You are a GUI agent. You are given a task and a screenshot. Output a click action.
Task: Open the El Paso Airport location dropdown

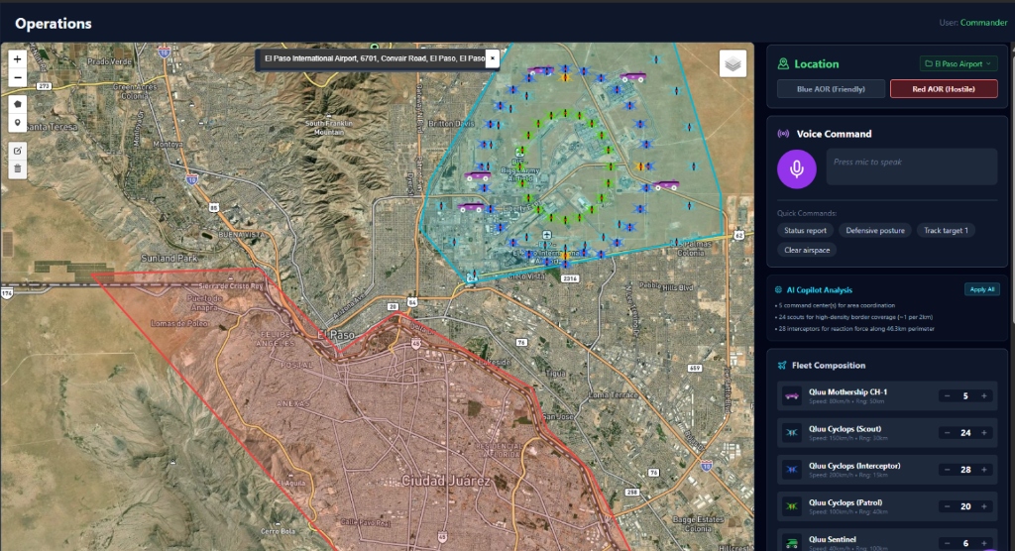(959, 63)
